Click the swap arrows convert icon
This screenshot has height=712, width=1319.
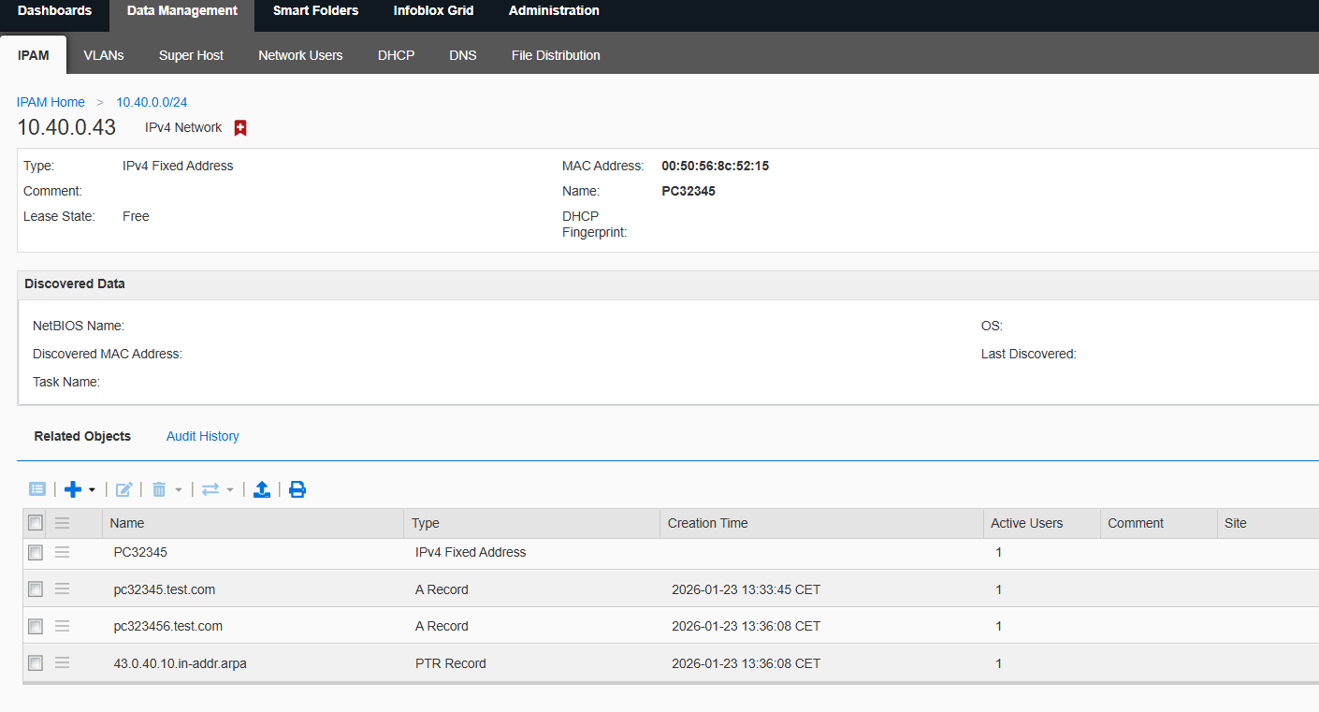210,489
